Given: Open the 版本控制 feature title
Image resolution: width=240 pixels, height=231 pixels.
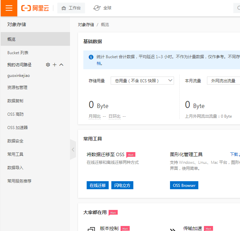Looking at the screenshot, I should [109, 228].
